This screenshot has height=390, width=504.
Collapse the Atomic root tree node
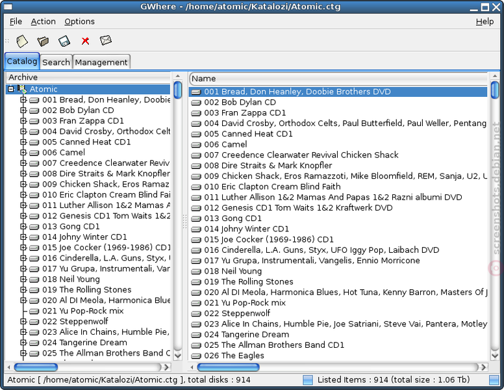11,89
